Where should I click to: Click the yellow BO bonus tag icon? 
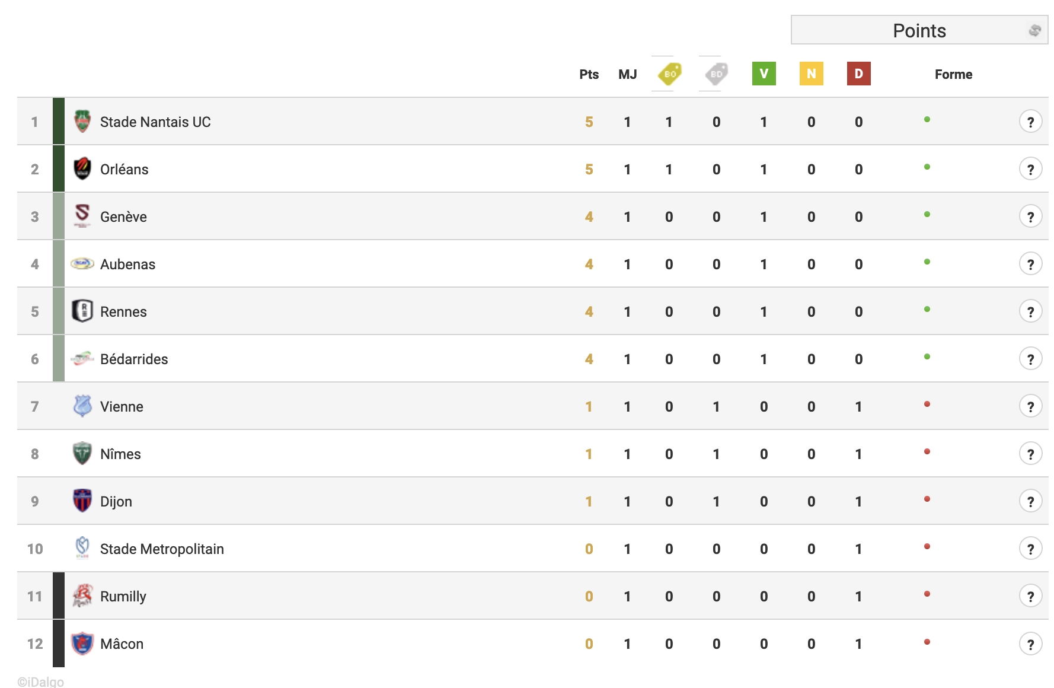[669, 74]
